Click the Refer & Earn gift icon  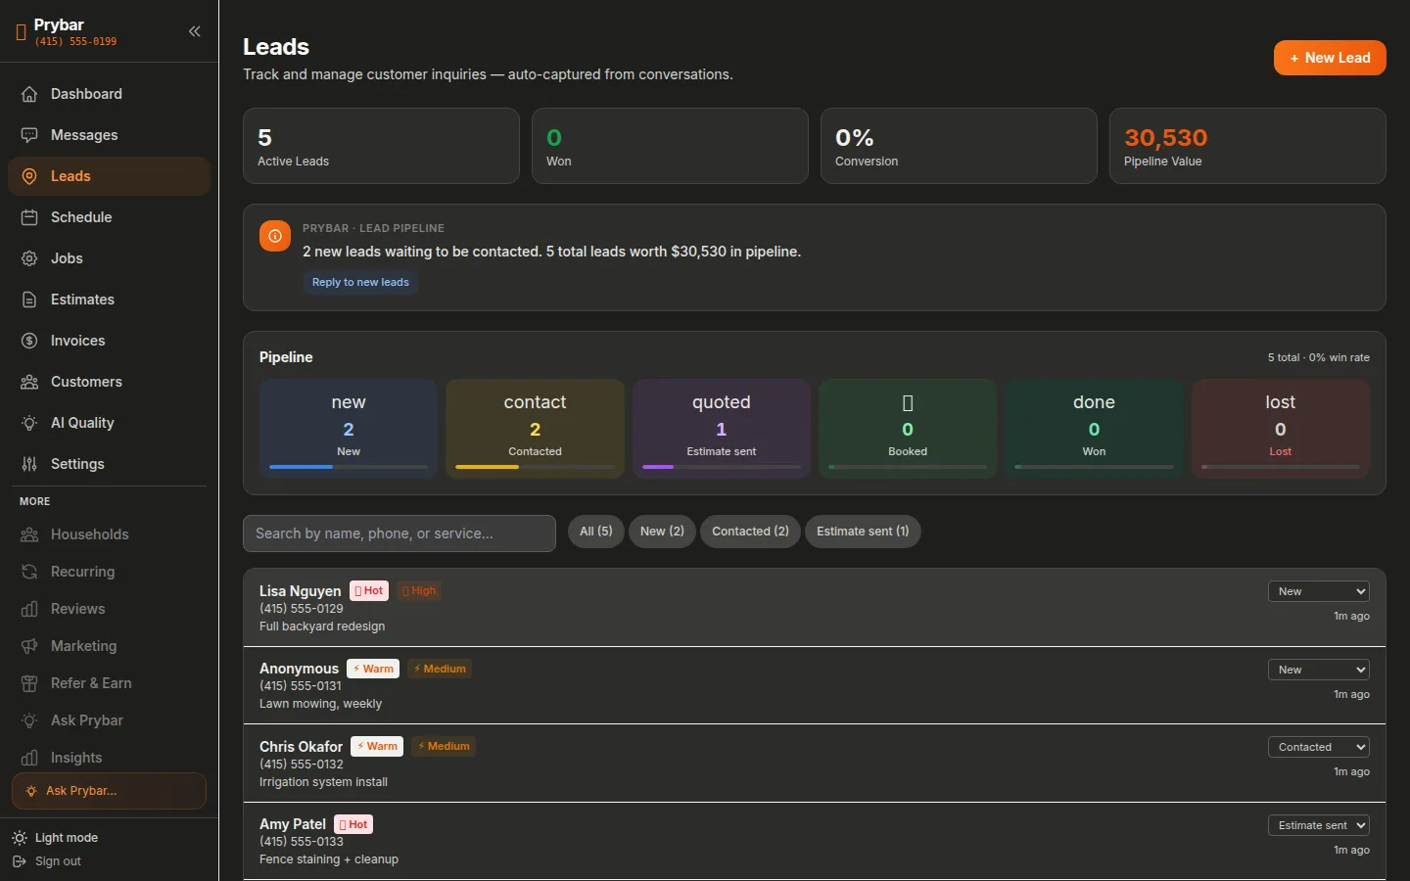29,683
